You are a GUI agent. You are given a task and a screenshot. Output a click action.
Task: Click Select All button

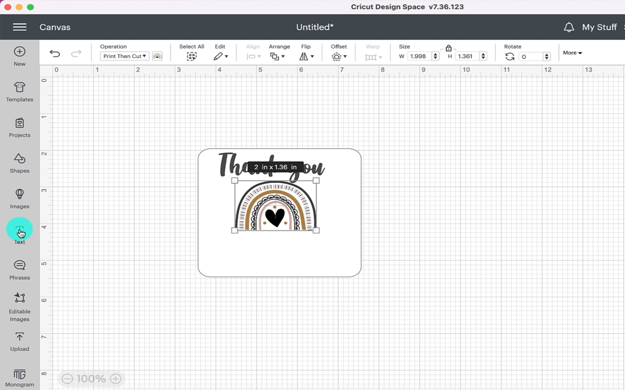tap(191, 56)
